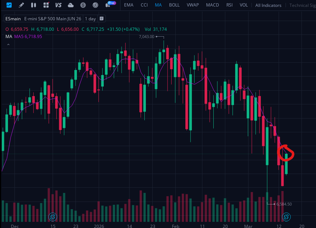Enable the VWAP indicator
316x228 pixels.
(193, 5)
